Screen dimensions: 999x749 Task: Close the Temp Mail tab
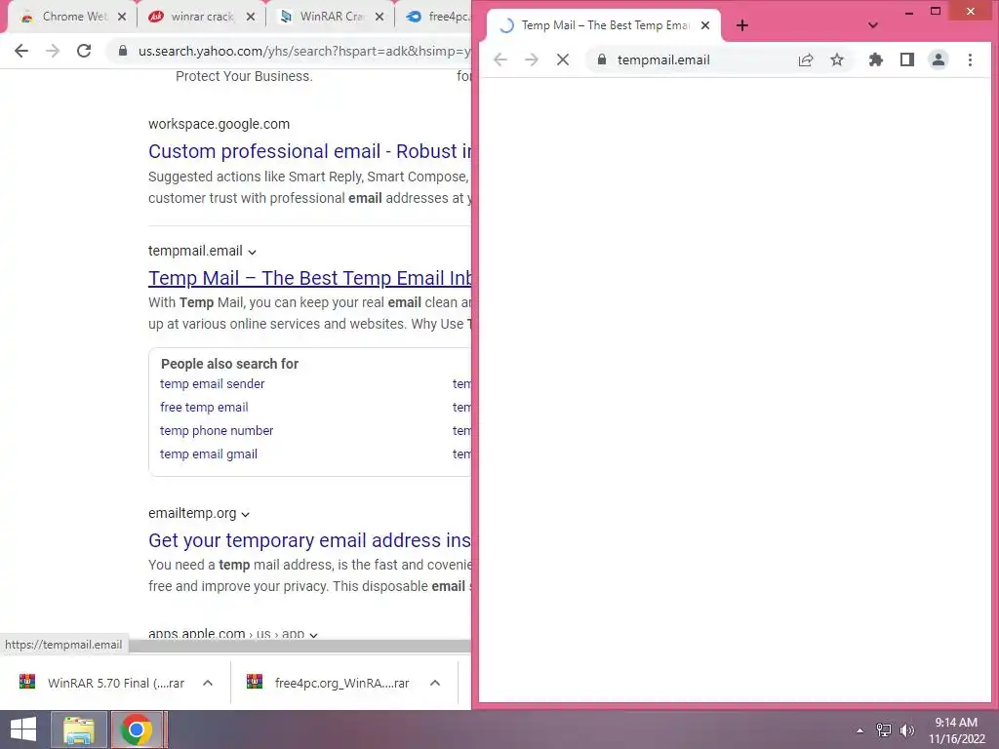tap(705, 25)
